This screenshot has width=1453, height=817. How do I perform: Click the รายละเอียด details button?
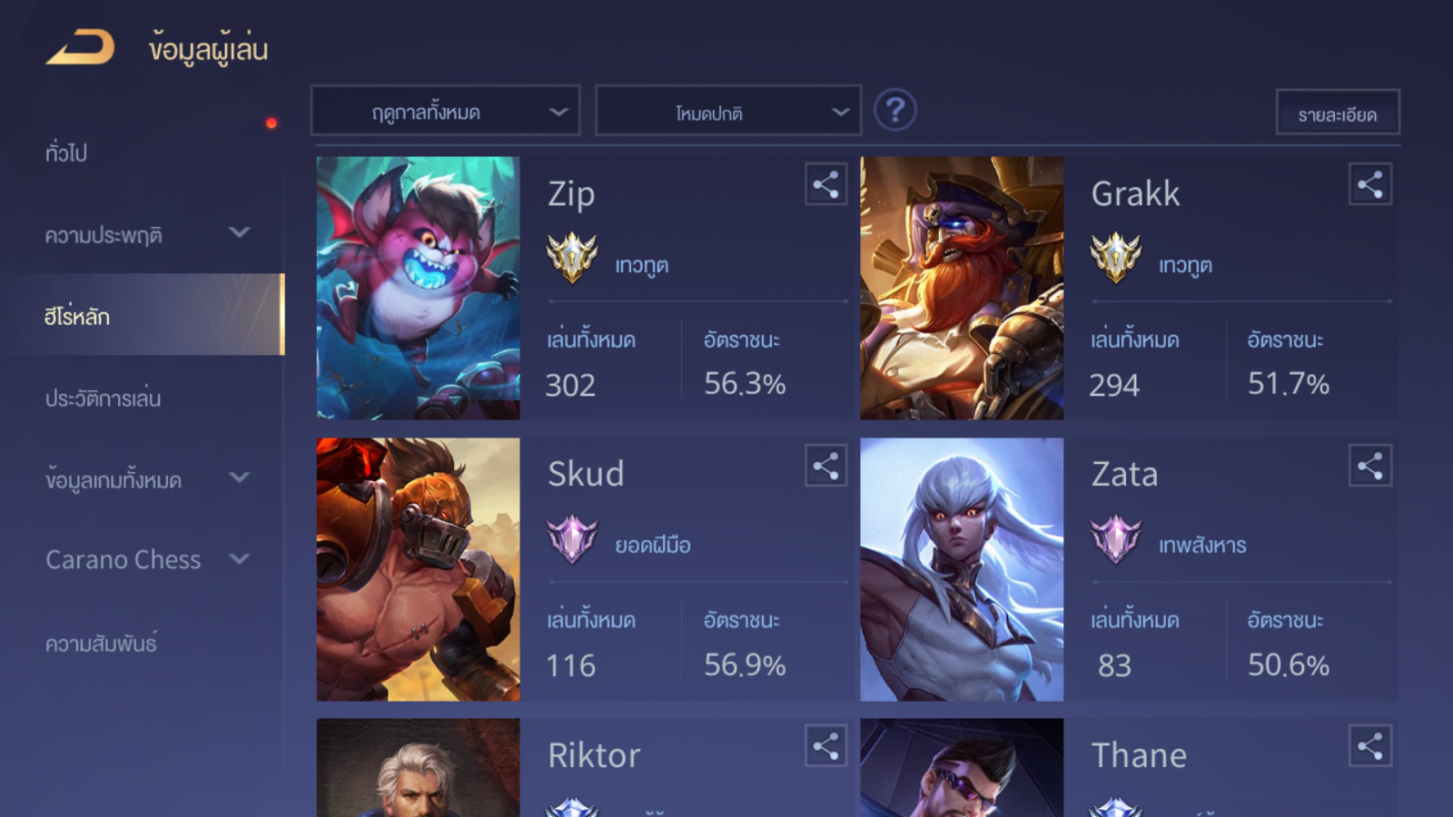coord(1338,113)
